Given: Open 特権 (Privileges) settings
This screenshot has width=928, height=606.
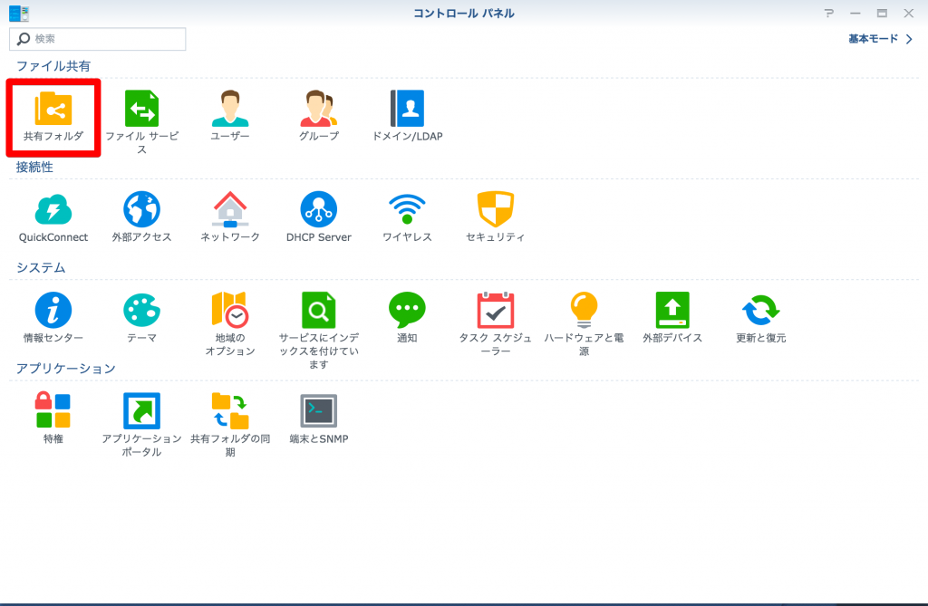Looking at the screenshot, I should tap(53, 418).
